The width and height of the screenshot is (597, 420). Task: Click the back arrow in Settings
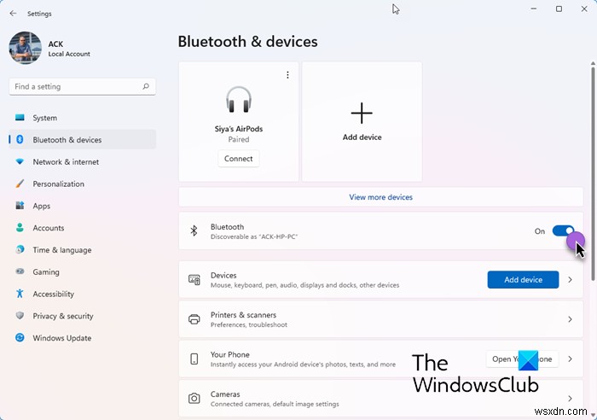pos(13,14)
